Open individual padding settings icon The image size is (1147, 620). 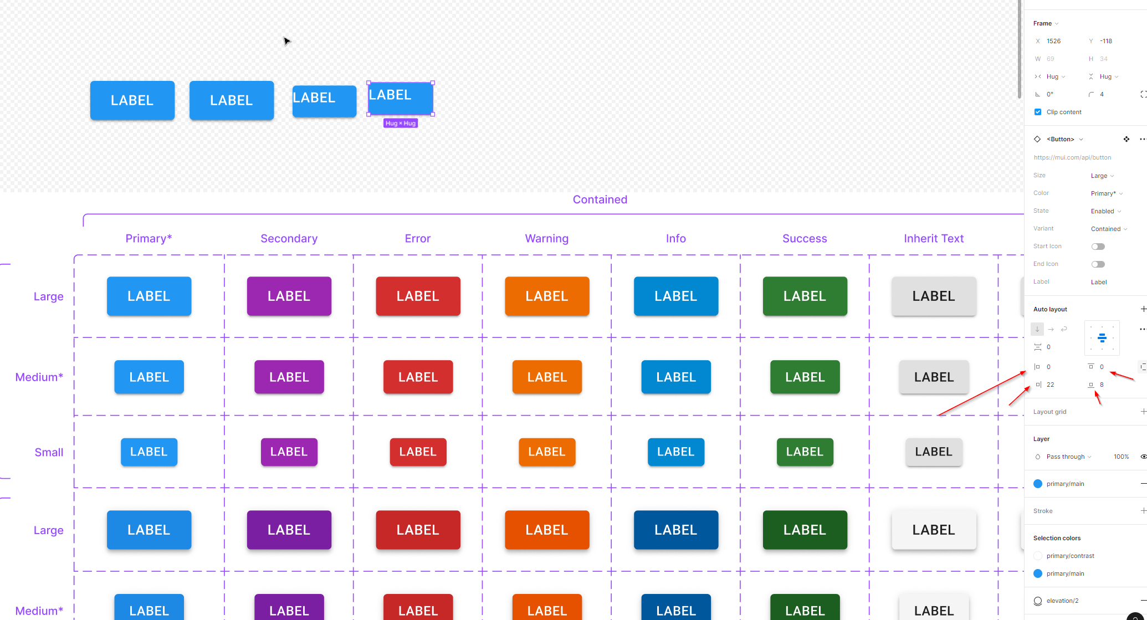pos(1143,366)
